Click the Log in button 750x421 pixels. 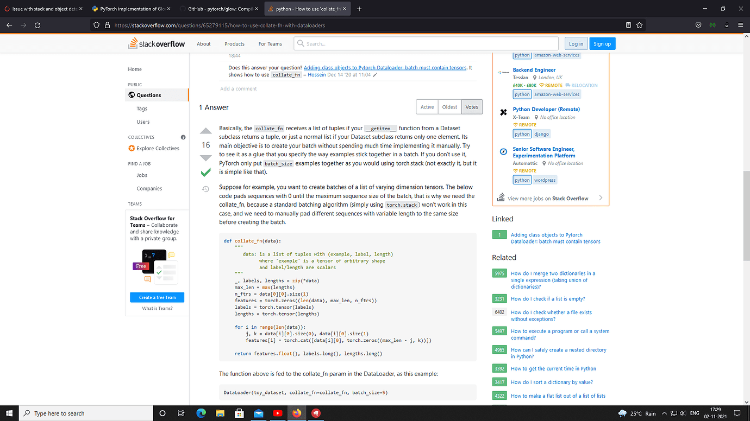(576, 43)
